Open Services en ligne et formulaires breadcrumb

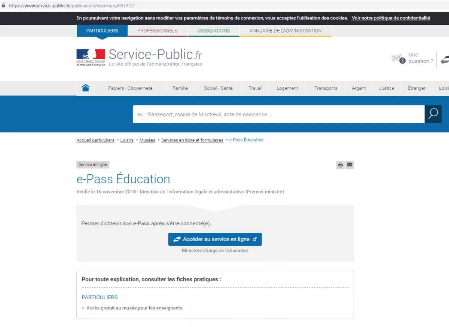(192, 140)
